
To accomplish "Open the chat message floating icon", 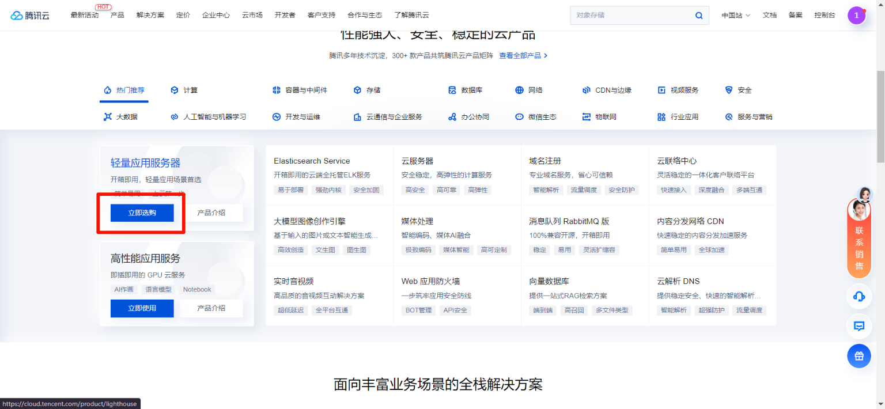I will click(858, 326).
